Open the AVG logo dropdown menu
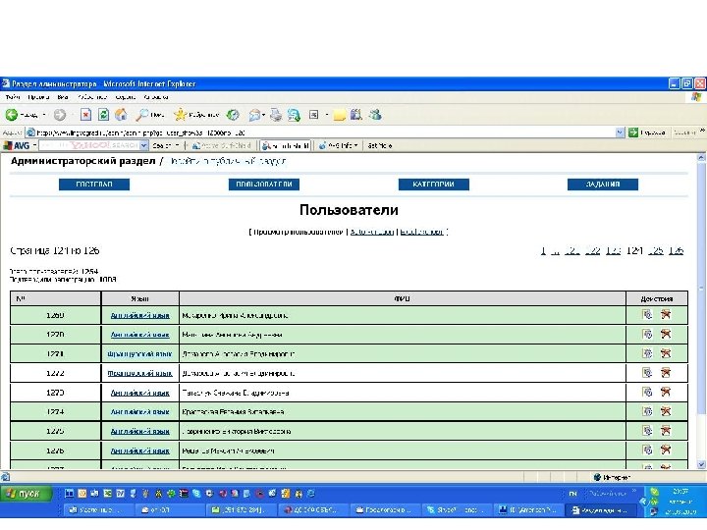 point(34,145)
